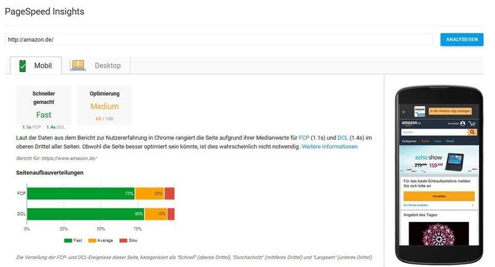Image resolution: width=495 pixels, height=267 pixels.
Task: Click the amazon.de logo in phone preview
Action: (x=411, y=123)
